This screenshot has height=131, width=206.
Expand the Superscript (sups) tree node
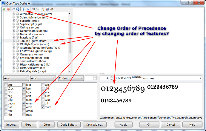point(14,24)
